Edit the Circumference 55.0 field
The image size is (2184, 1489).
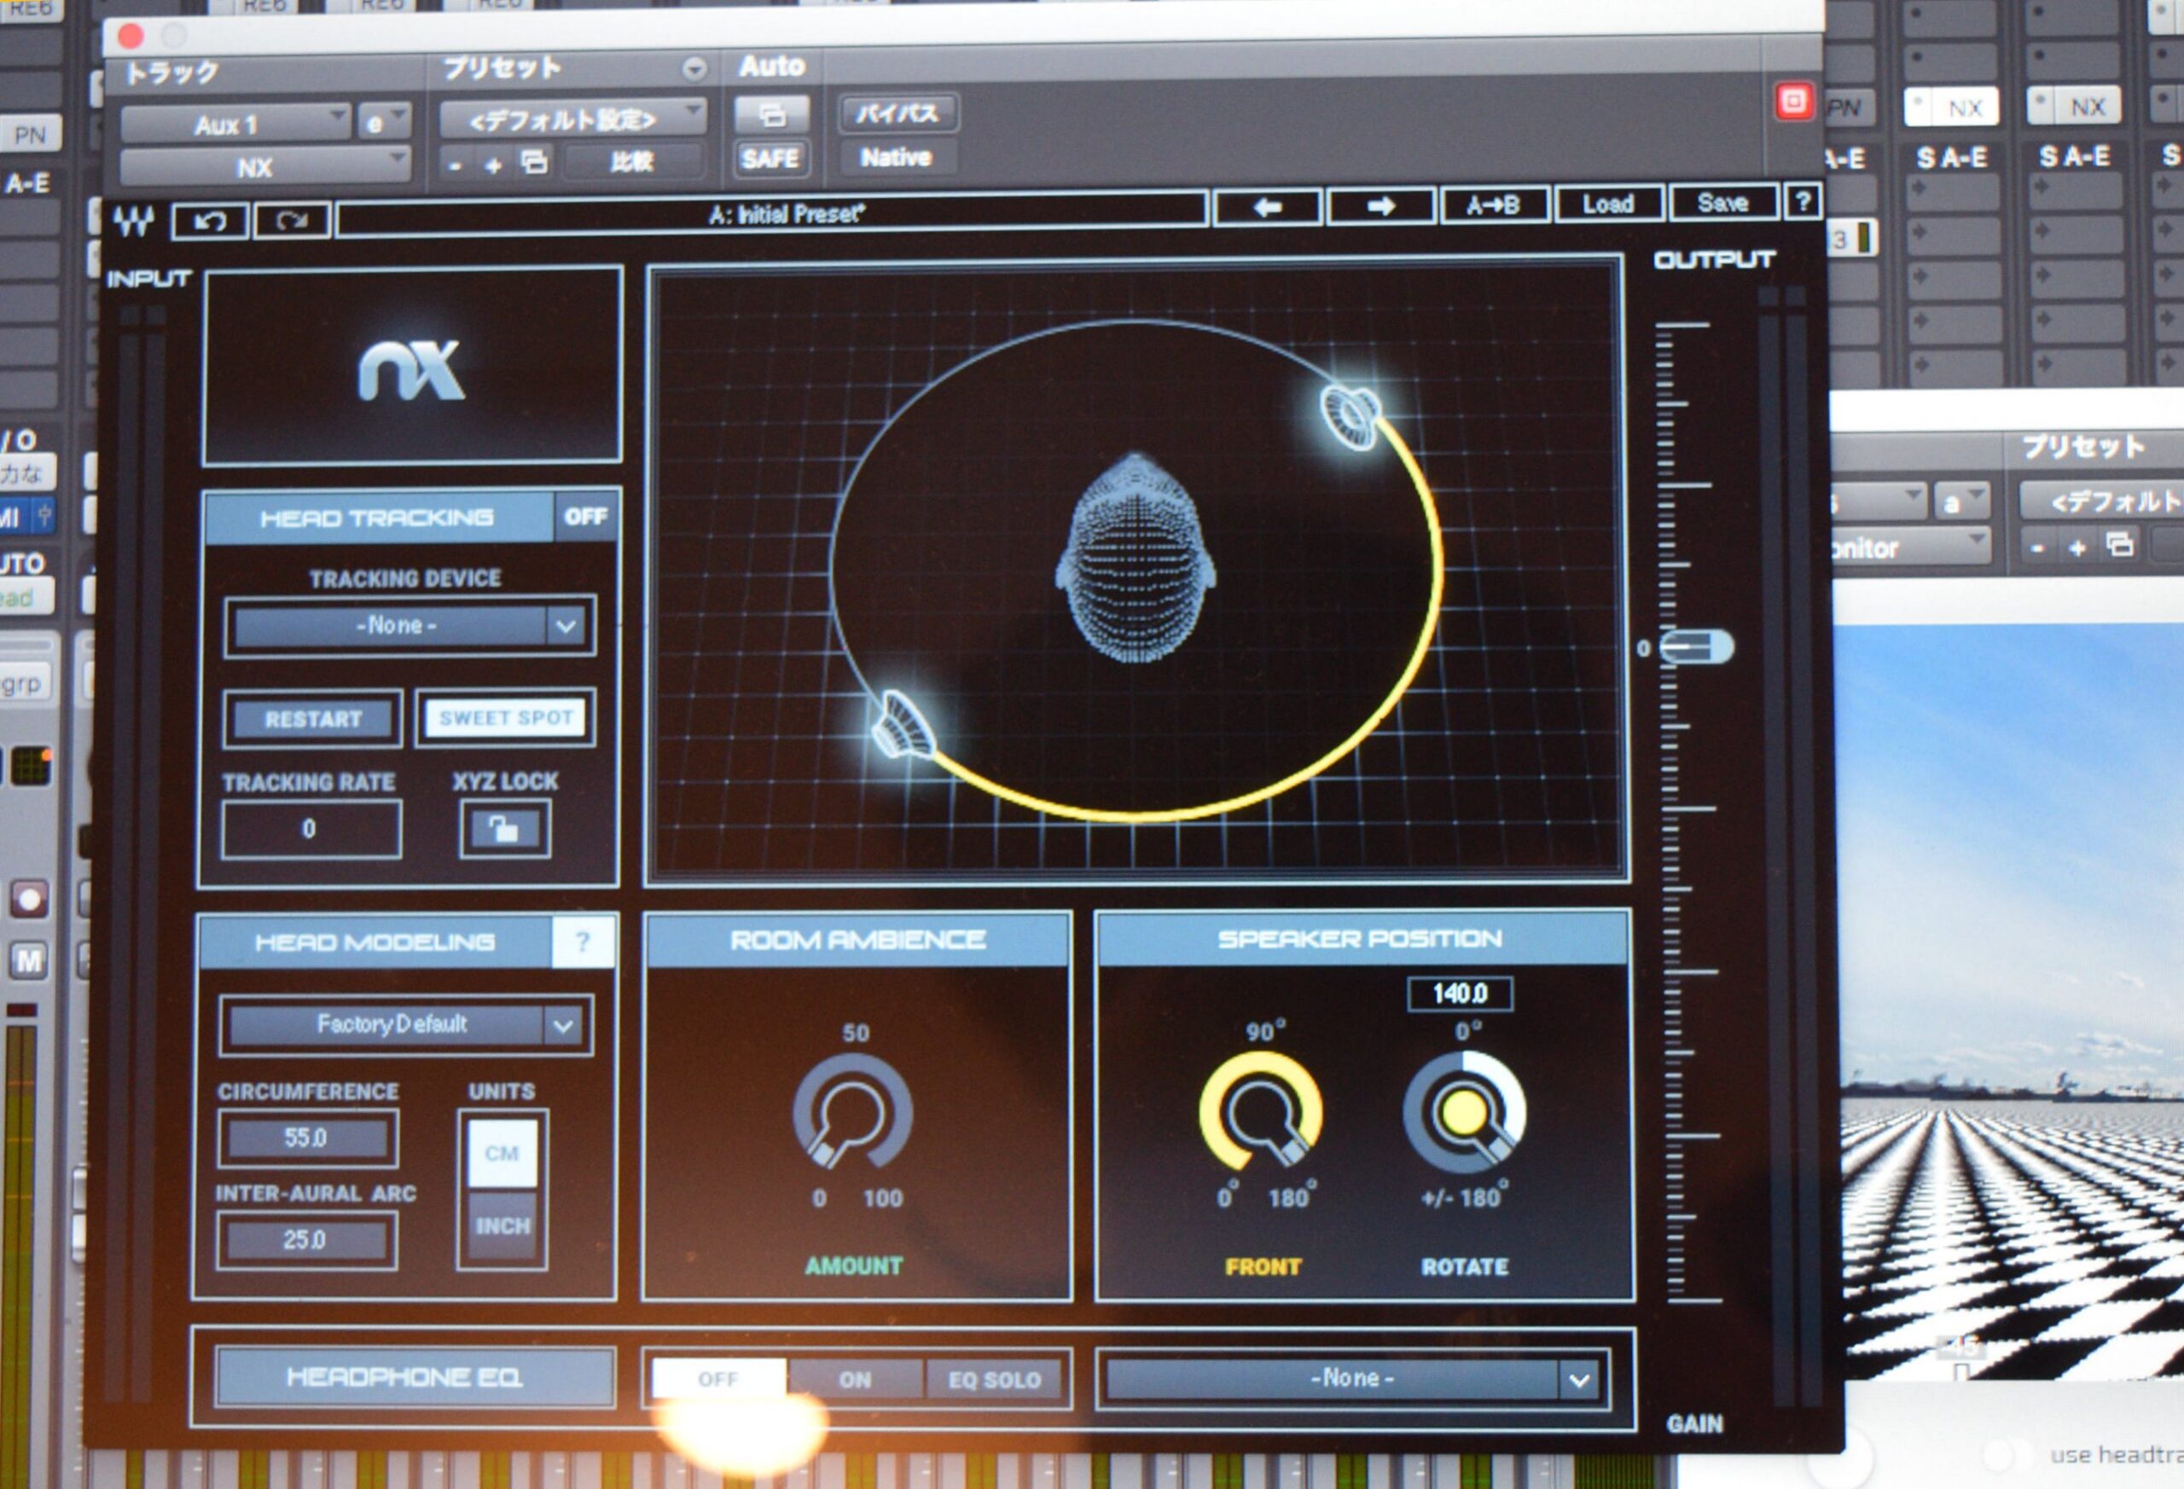306,1138
